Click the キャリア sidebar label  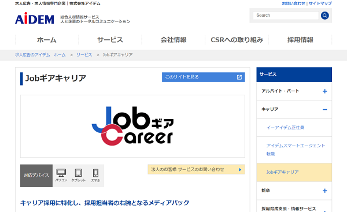point(270,109)
